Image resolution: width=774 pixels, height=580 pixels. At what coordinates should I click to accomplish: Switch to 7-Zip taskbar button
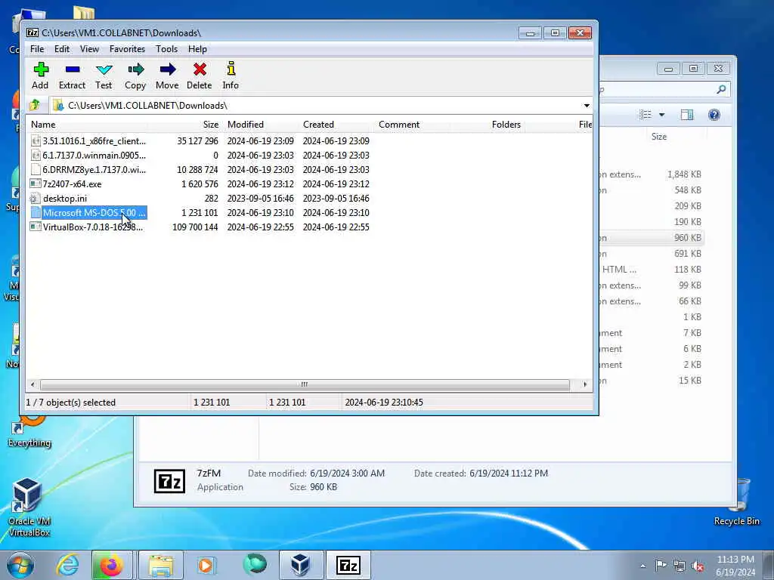348,565
